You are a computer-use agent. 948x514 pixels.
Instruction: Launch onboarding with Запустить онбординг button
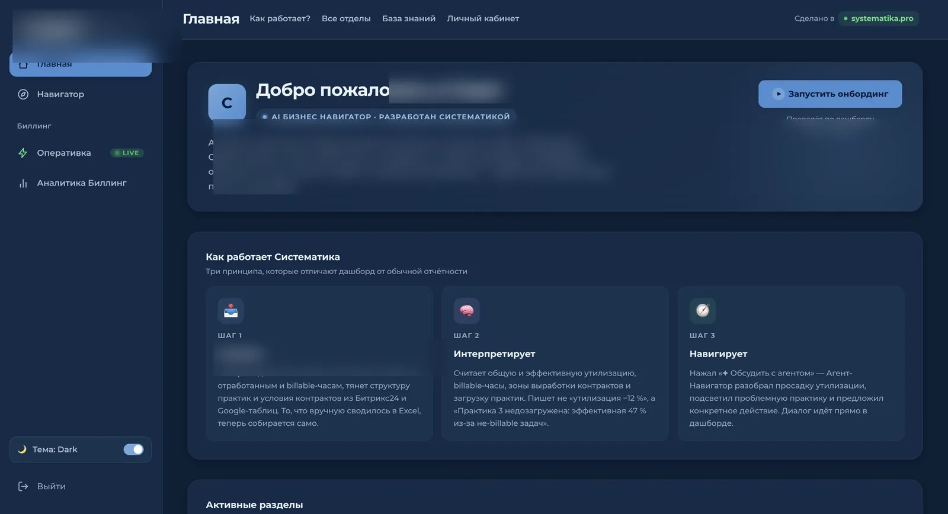(x=830, y=94)
